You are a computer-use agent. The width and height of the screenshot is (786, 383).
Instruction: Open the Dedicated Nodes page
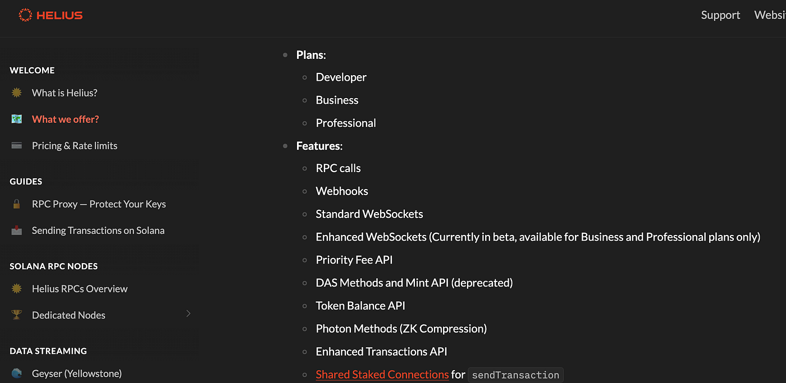pos(68,315)
